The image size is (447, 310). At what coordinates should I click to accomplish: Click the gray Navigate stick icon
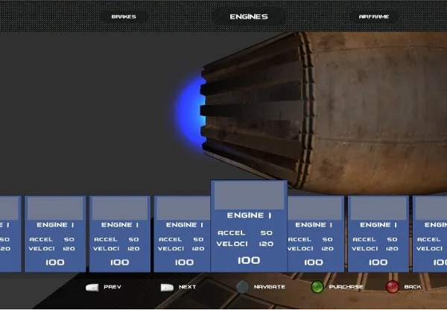click(x=242, y=287)
